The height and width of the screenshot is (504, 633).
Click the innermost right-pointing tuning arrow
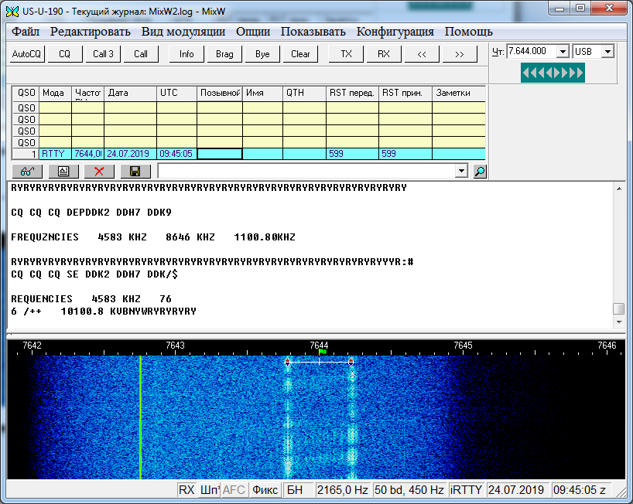(557, 73)
